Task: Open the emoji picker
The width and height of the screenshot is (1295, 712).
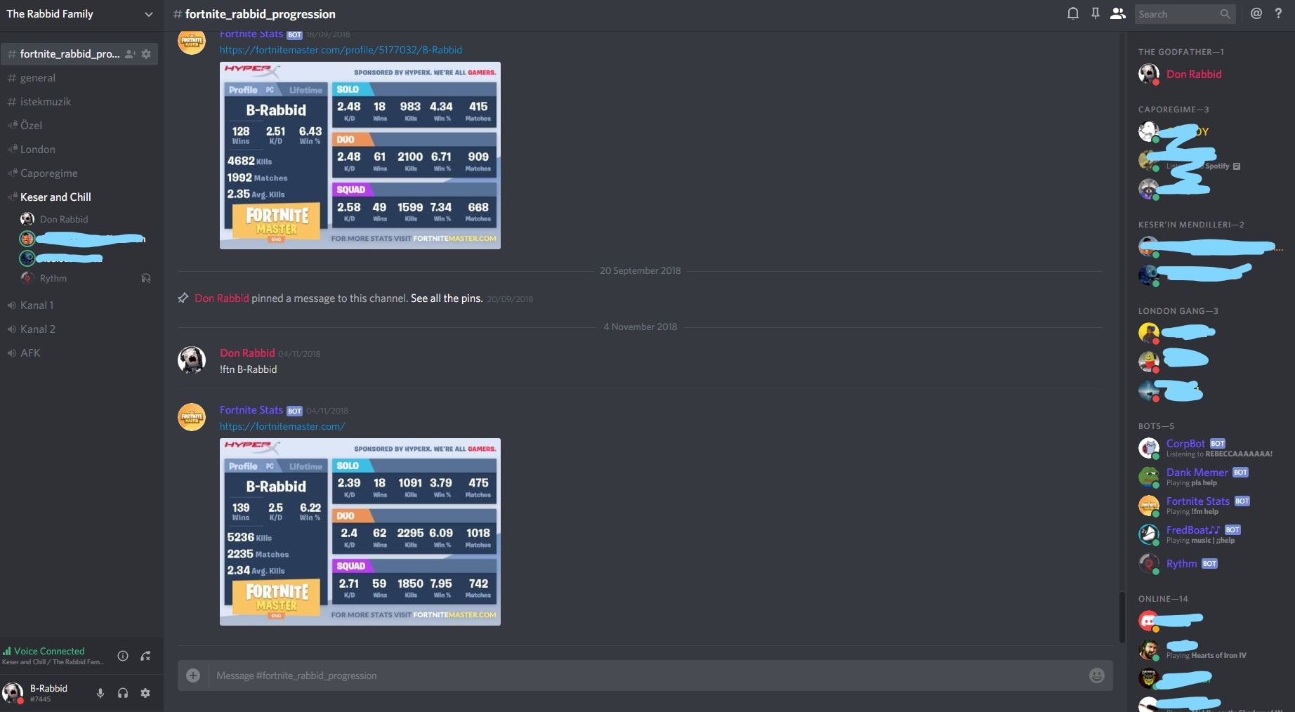Action: [x=1096, y=675]
